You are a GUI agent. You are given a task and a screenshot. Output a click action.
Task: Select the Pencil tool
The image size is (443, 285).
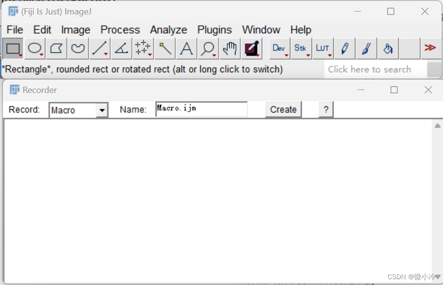[x=345, y=48]
